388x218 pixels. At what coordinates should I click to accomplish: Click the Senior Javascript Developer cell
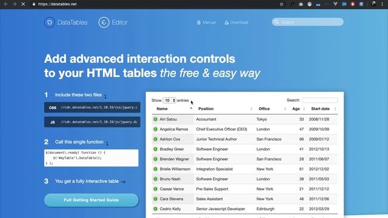coord(221,209)
